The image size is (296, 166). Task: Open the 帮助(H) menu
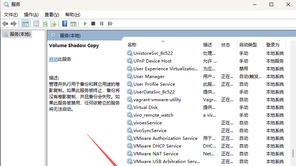coord(73,15)
